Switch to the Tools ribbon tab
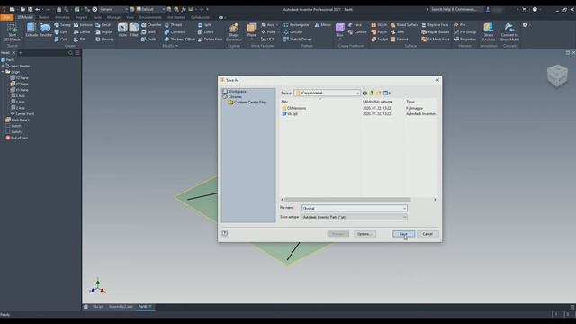Screen dimensions: 576x324 (97, 17)
